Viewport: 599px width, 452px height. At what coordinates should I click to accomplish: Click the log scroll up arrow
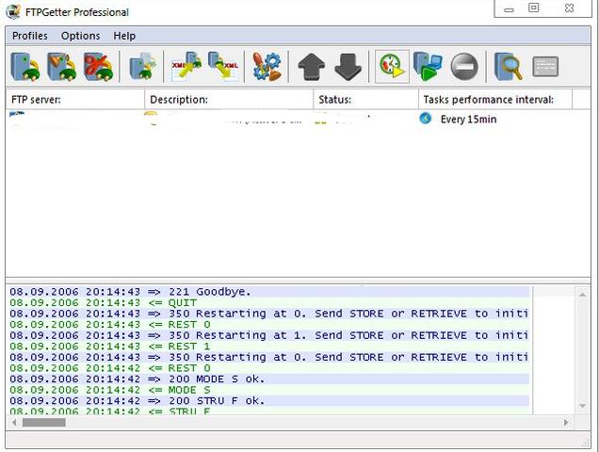(x=583, y=295)
